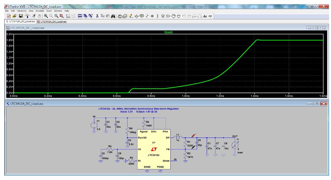Place an inductor from the toolbar
Screen dimensions: 331x180
coord(157,16)
